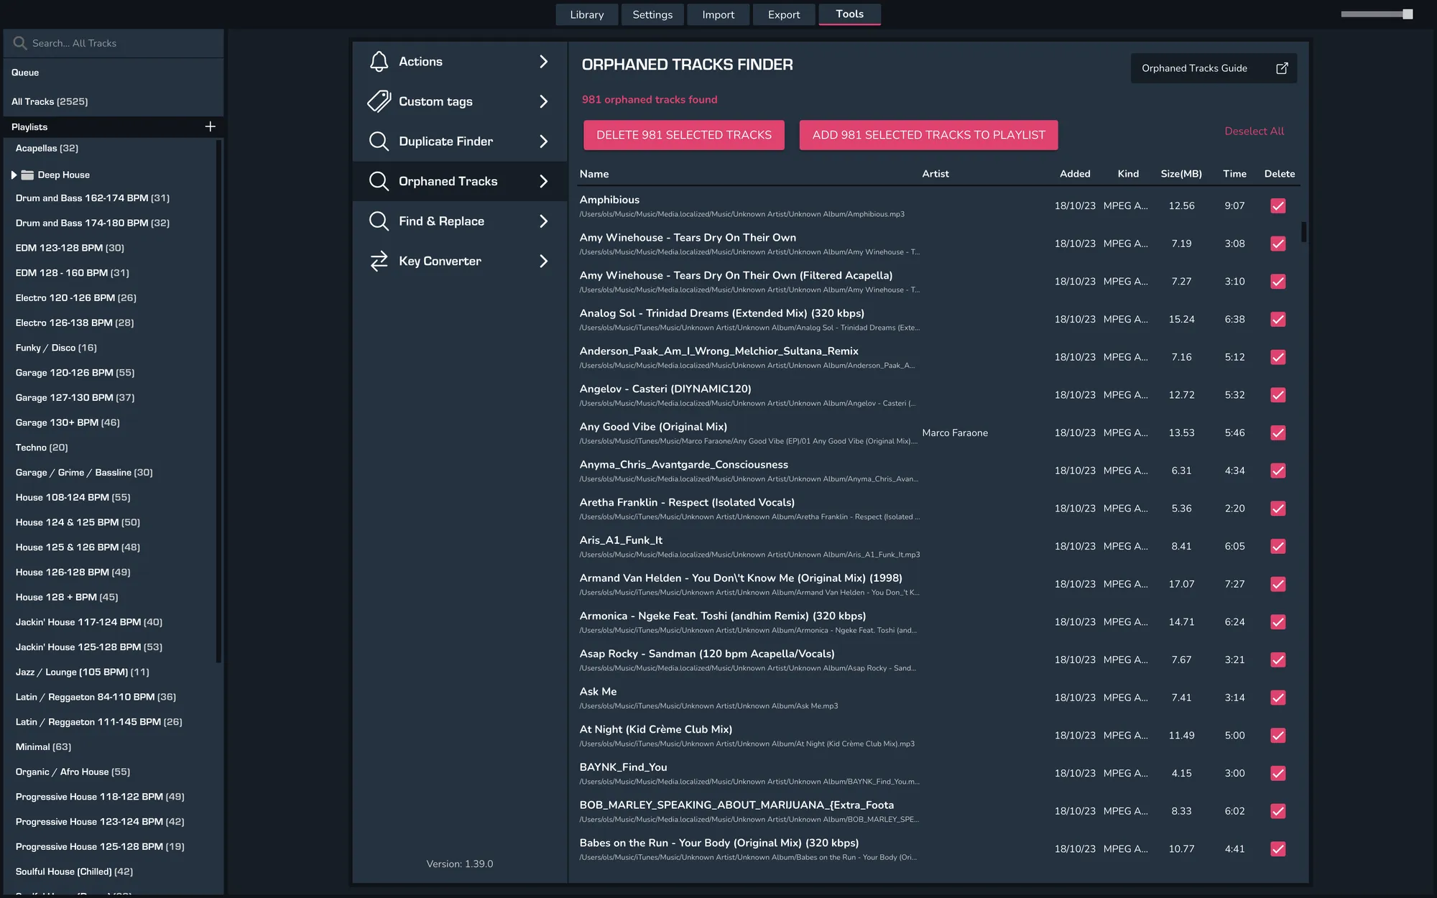Adjust the zoom slider at the top right
Image resolution: width=1437 pixels, height=898 pixels.
tap(1407, 14)
